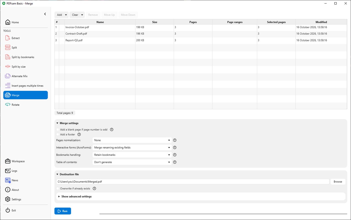This screenshot has width=351, height=220.
Task: Click the run progress bar
Action: click(223, 214)
